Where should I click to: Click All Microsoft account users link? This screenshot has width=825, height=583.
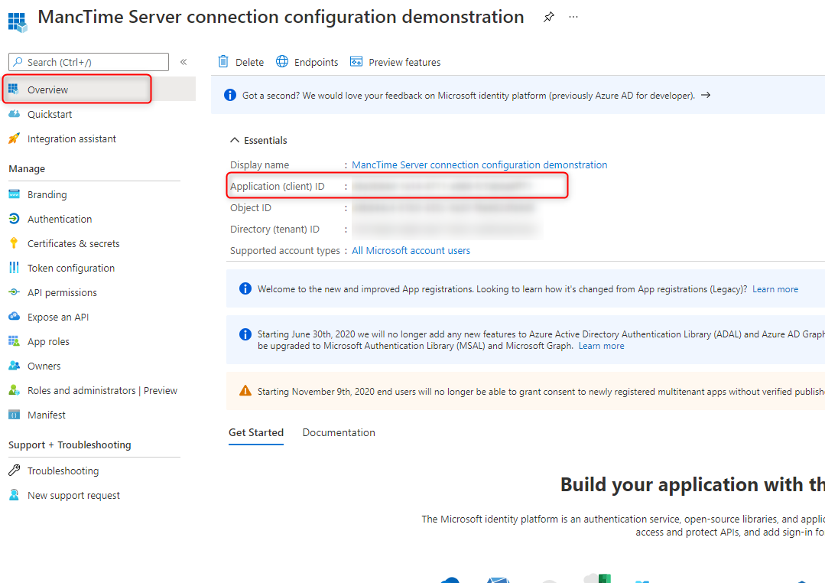[x=411, y=251]
